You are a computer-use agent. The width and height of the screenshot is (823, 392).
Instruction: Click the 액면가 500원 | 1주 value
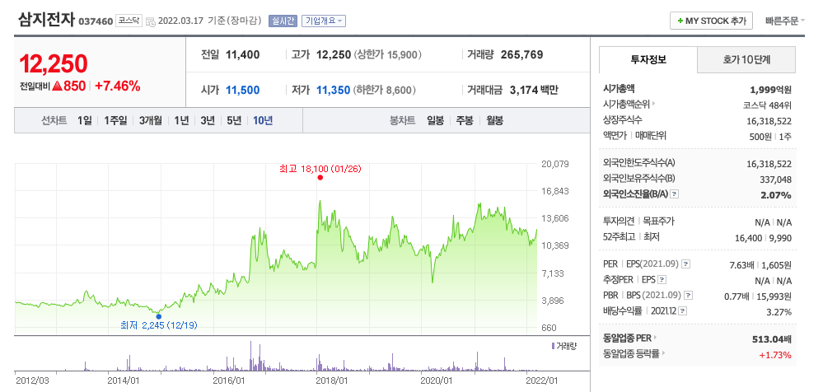pos(770,136)
